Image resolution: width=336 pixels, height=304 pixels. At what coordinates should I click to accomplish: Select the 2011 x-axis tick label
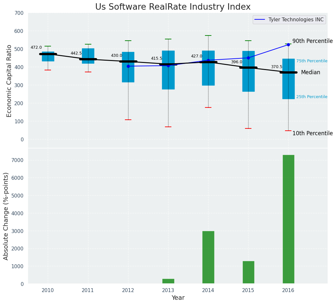88,290
